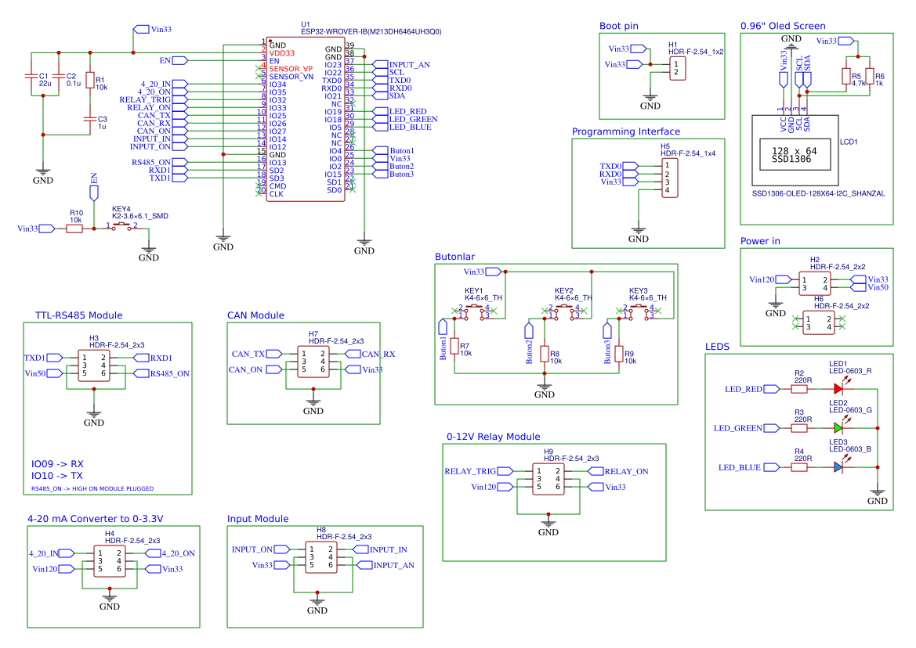Select the Power in title text
Image resolution: width=916 pixels, height=648 pixels.
point(759,241)
